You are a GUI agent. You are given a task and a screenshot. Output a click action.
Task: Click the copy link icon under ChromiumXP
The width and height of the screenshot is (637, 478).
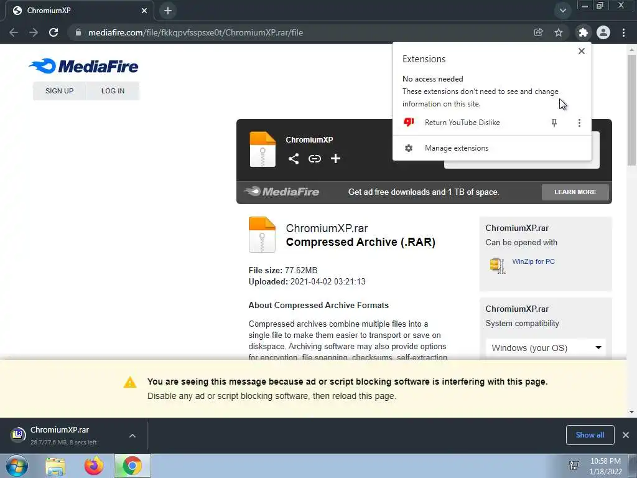(x=314, y=159)
